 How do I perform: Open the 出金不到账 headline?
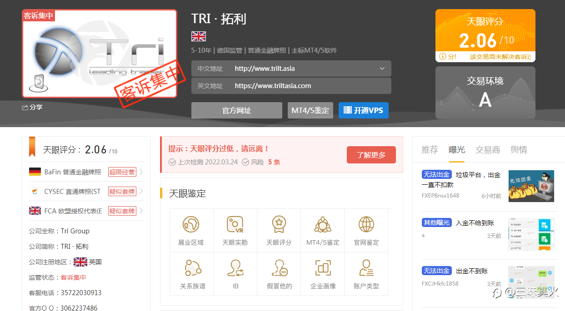(472, 271)
